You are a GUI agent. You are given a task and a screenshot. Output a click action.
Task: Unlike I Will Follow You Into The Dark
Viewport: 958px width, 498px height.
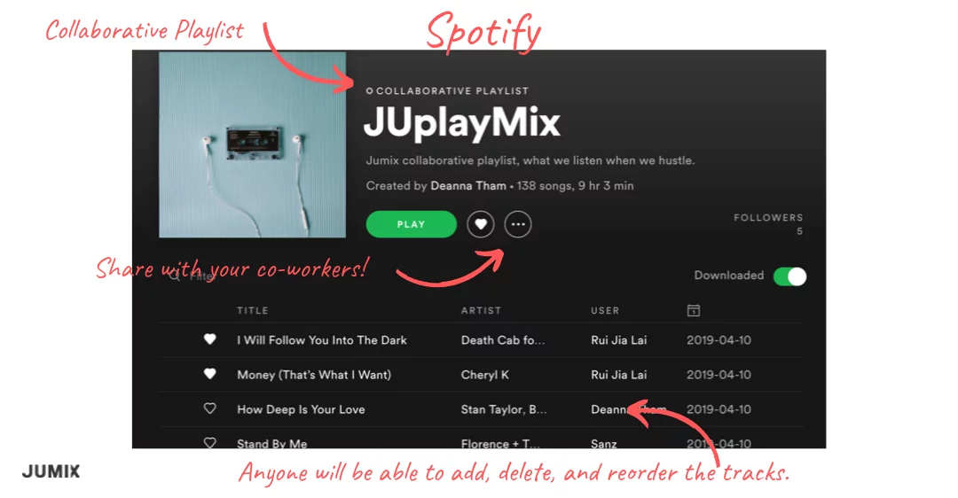[x=209, y=339]
